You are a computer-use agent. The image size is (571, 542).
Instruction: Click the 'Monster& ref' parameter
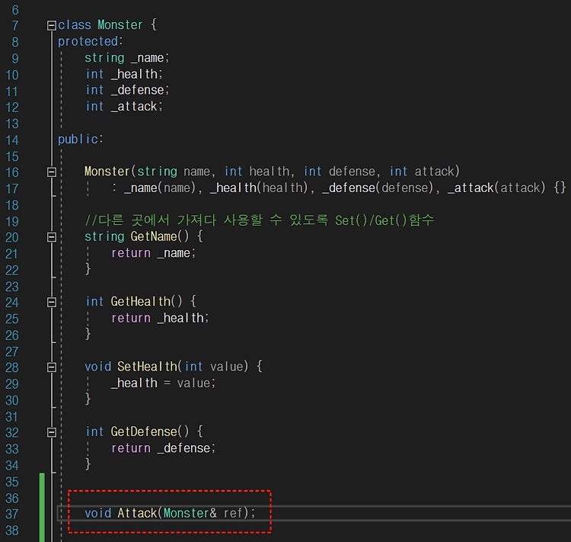203,513
